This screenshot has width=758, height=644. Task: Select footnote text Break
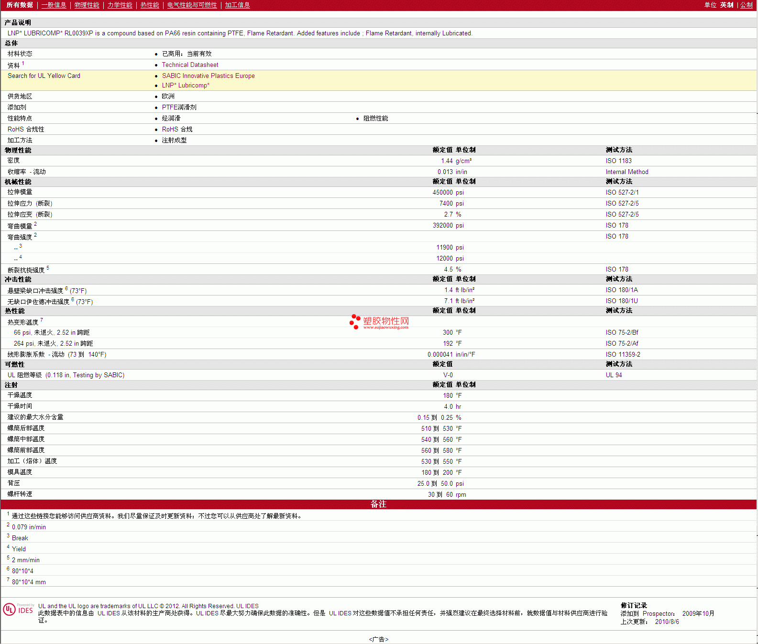20,538
